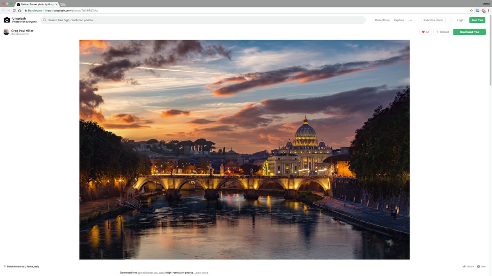Go forward using browser forward arrow
The image size is (492, 276).
tap(9, 11)
